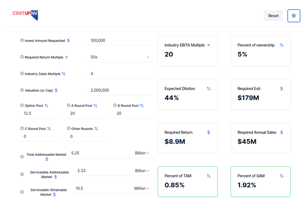This screenshot has height=202, width=304.
Task: Toggle the theme with the sun icon
Action: [294, 15]
